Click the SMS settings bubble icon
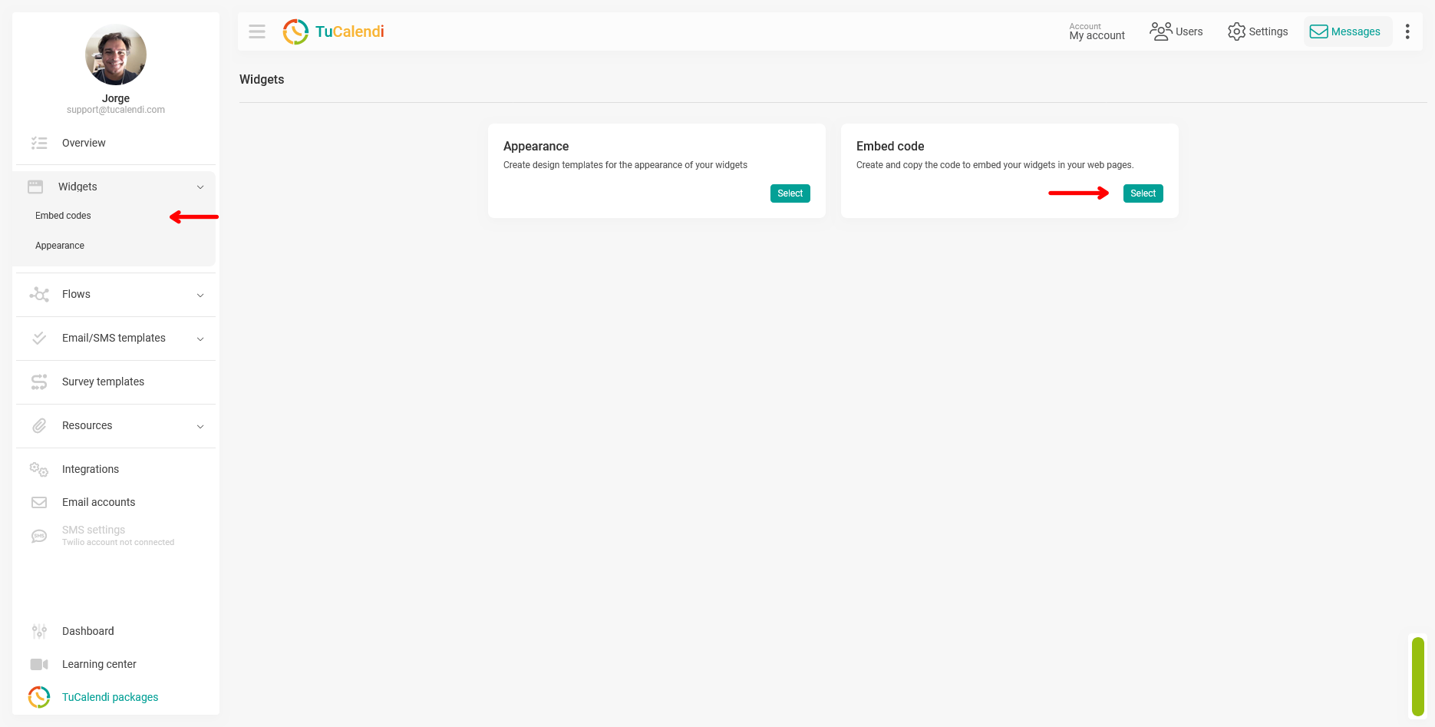Image resolution: width=1435 pixels, height=727 pixels. click(x=39, y=536)
